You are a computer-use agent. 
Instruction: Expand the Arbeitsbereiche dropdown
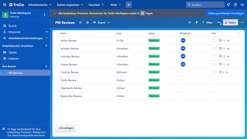40,5
